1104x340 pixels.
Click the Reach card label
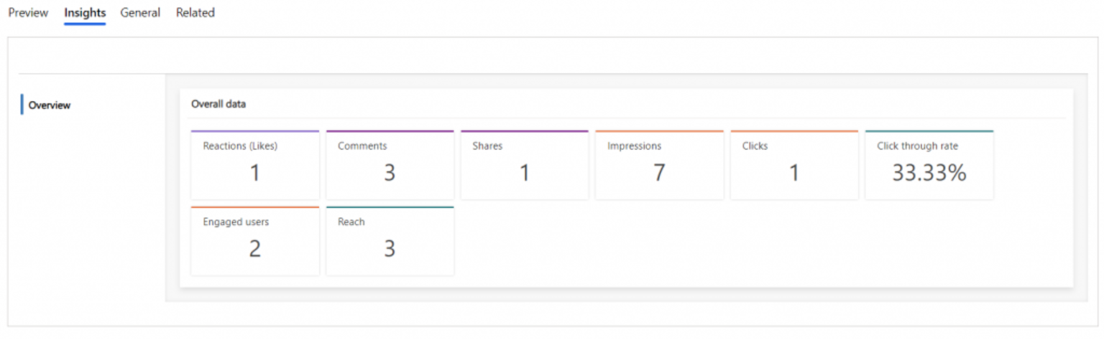[x=351, y=222]
